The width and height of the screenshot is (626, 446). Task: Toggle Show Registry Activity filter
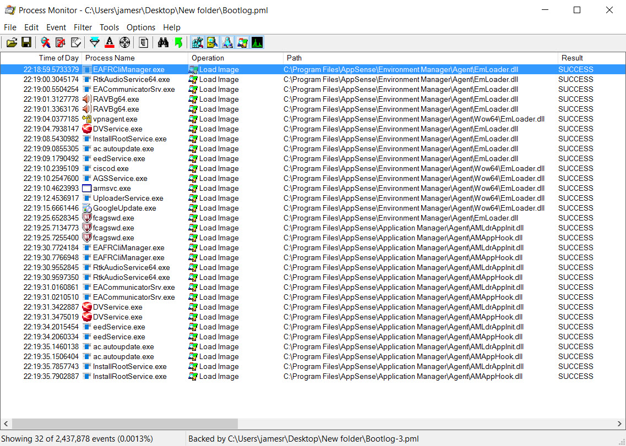pyautogui.click(x=197, y=42)
